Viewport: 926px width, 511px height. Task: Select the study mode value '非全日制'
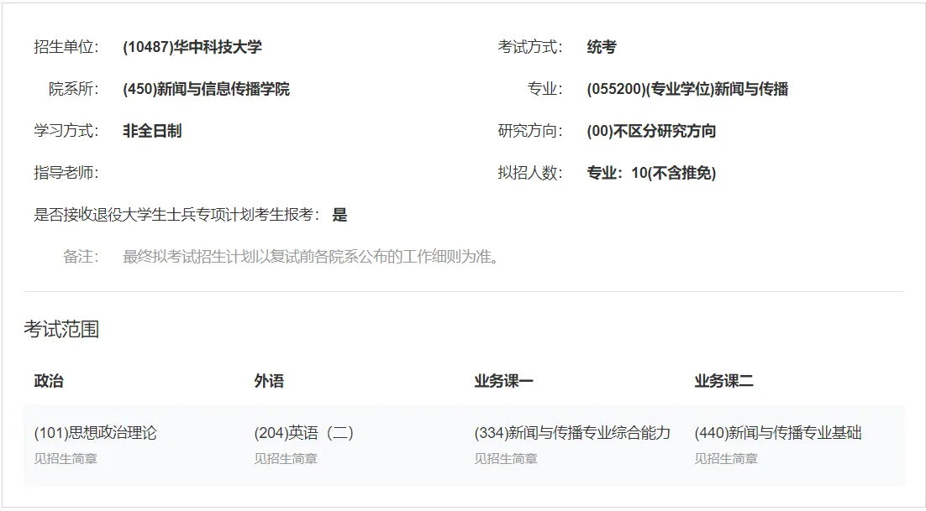pos(152,131)
